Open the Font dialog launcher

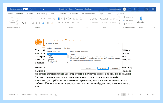[x=56, y=27]
